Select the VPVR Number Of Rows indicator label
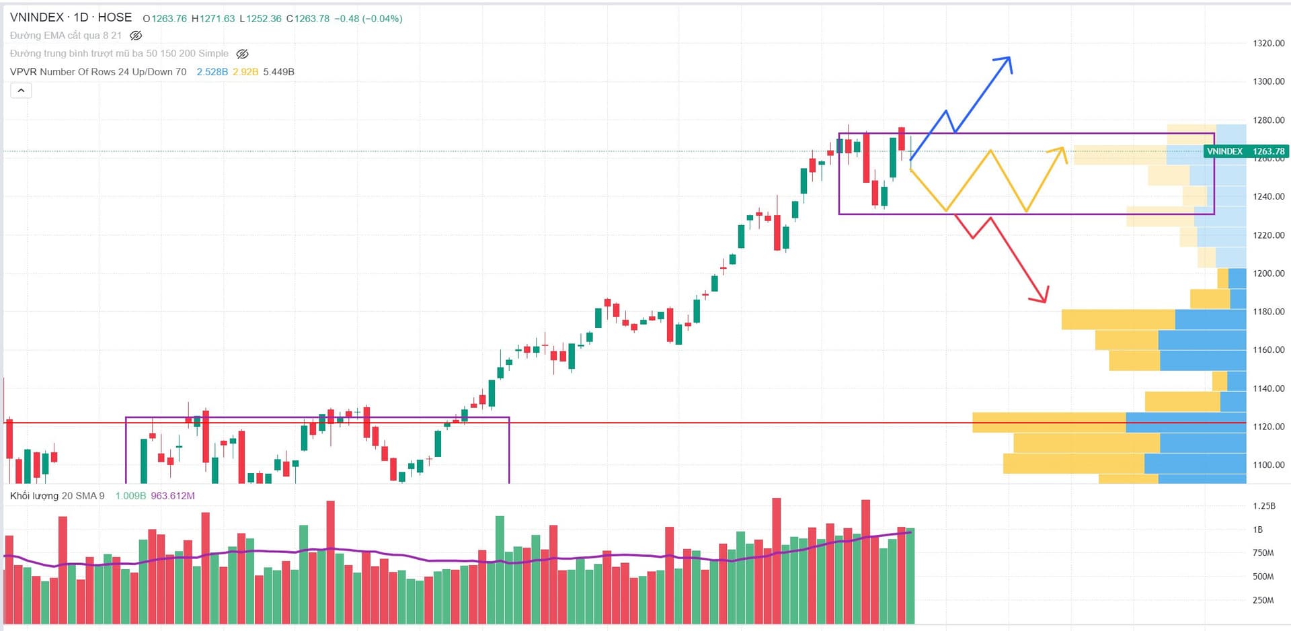Viewport: 1291px width, 631px height. pyautogui.click(x=98, y=72)
